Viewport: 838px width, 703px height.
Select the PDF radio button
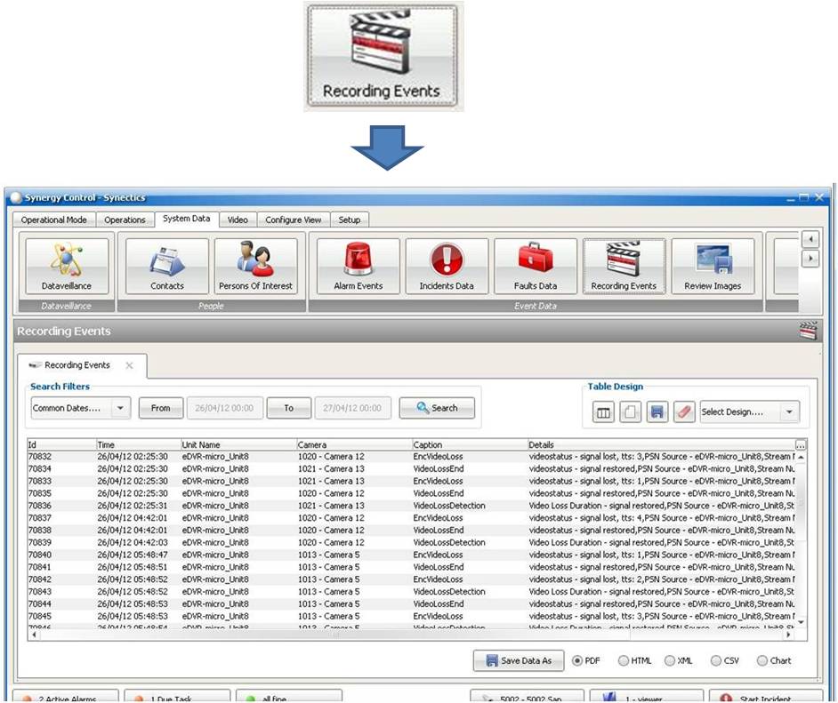pyautogui.click(x=577, y=661)
